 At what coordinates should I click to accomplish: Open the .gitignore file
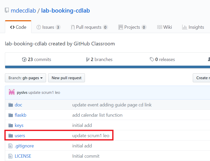(24, 146)
